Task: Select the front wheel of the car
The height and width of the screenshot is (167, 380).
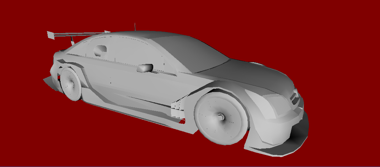Action: (220, 117)
